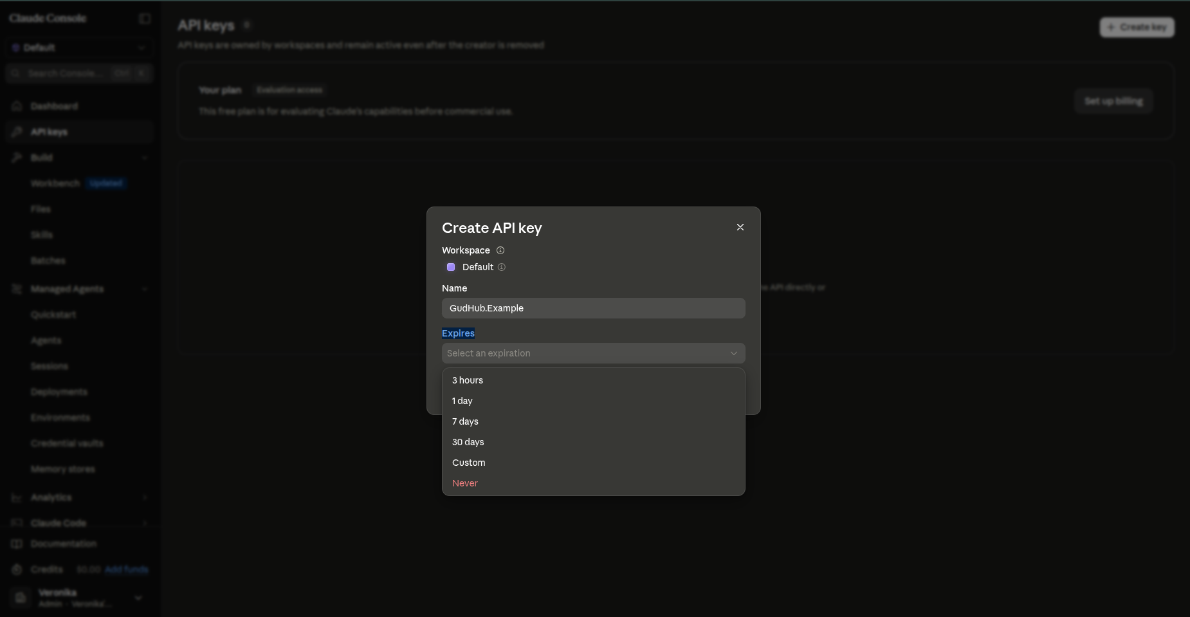Click the Set up billing button
Screen dimensions: 1190x617
tap(1113, 101)
